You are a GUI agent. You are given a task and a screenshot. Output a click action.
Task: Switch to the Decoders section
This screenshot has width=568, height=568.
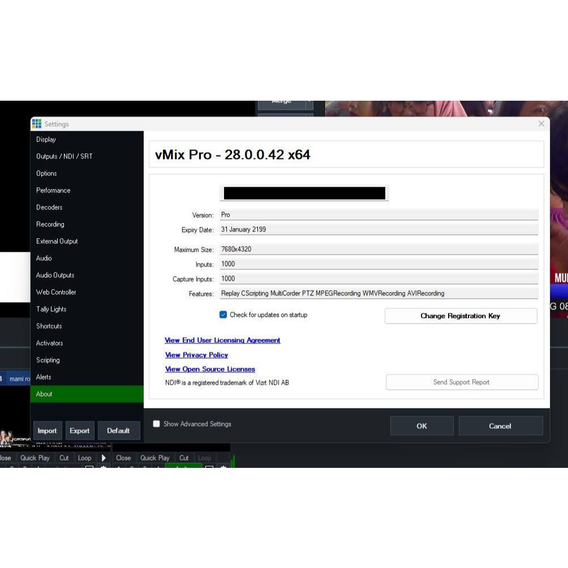click(x=87, y=208)
